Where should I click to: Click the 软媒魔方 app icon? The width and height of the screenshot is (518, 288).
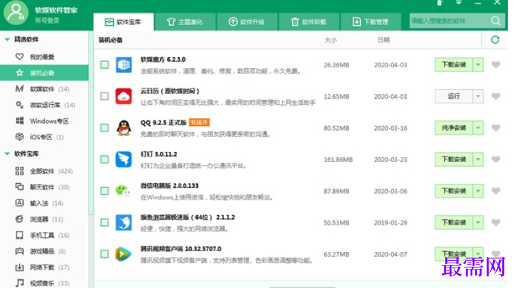(124, 65)
